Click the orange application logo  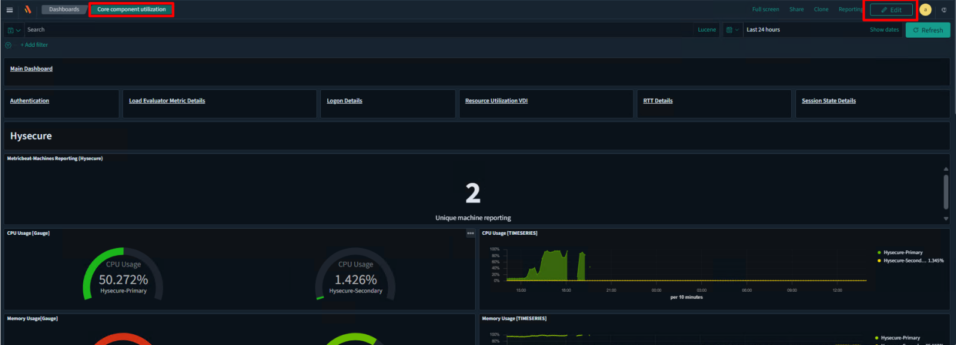click(28, 10)
